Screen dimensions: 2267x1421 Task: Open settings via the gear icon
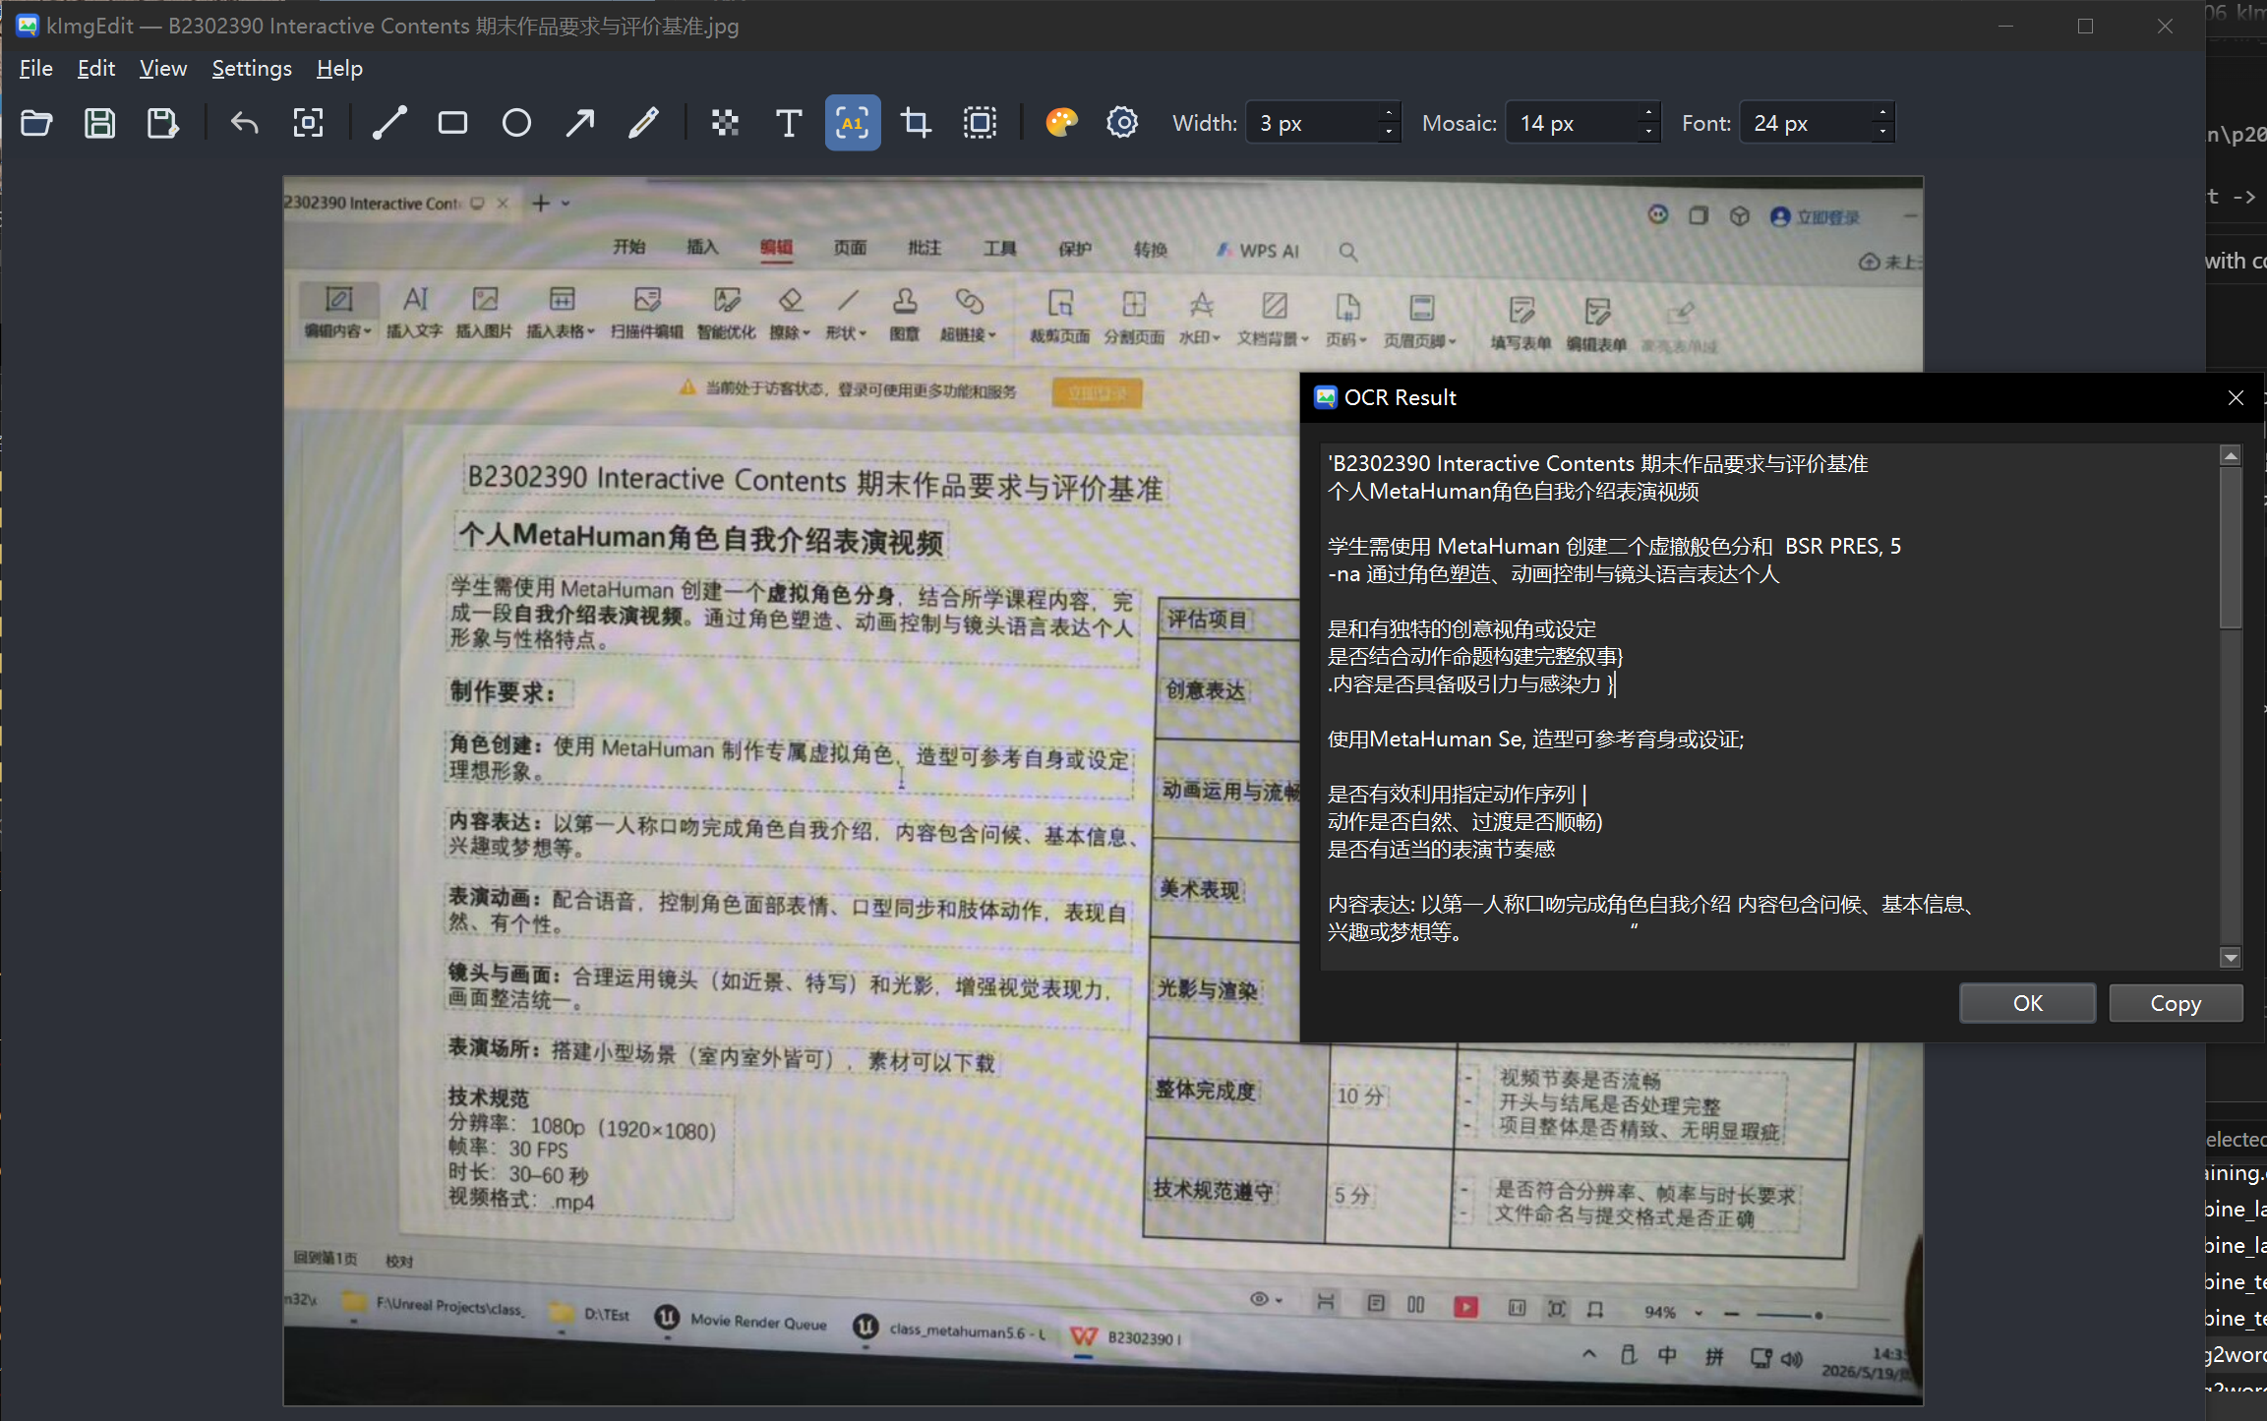[1122, 123]
